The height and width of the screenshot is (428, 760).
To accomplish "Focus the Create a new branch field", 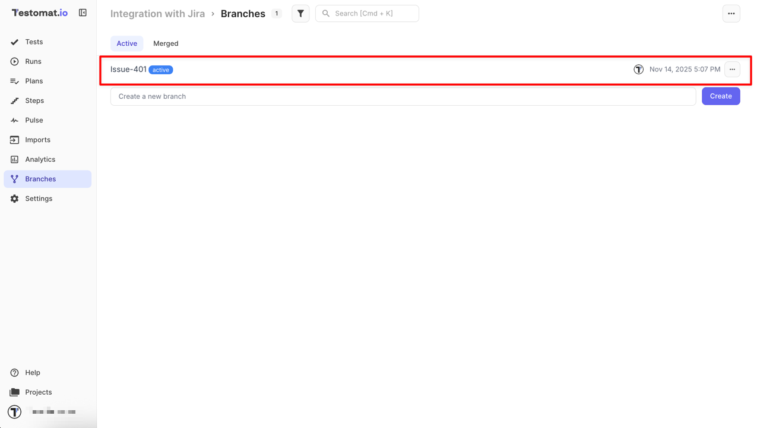I will point(403,96).
